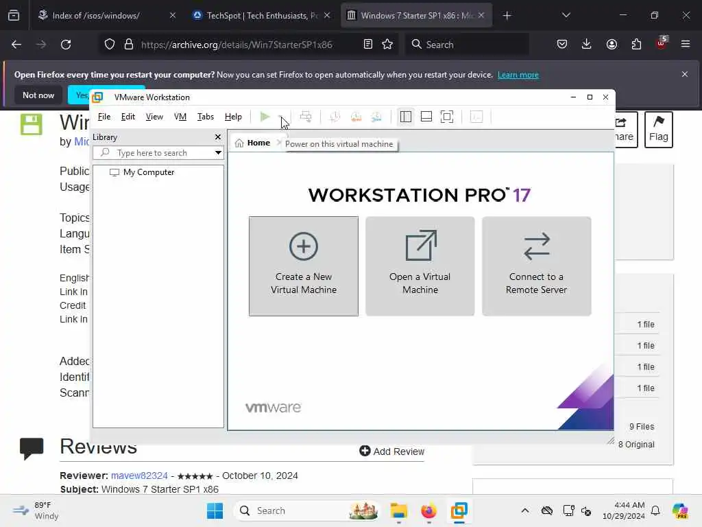Toggle Firefox reader view icon
702x527 pixels.
click(x=368, y=45)
